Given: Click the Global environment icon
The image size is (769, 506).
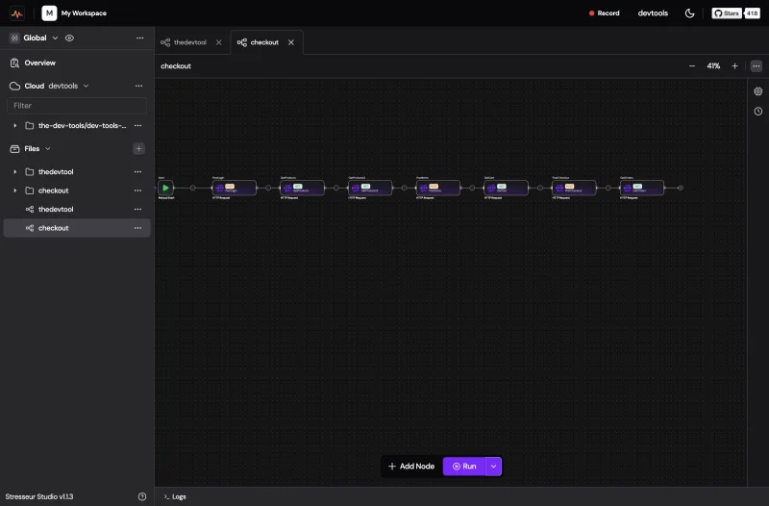Looking at the screenshot, I should 14,38.
